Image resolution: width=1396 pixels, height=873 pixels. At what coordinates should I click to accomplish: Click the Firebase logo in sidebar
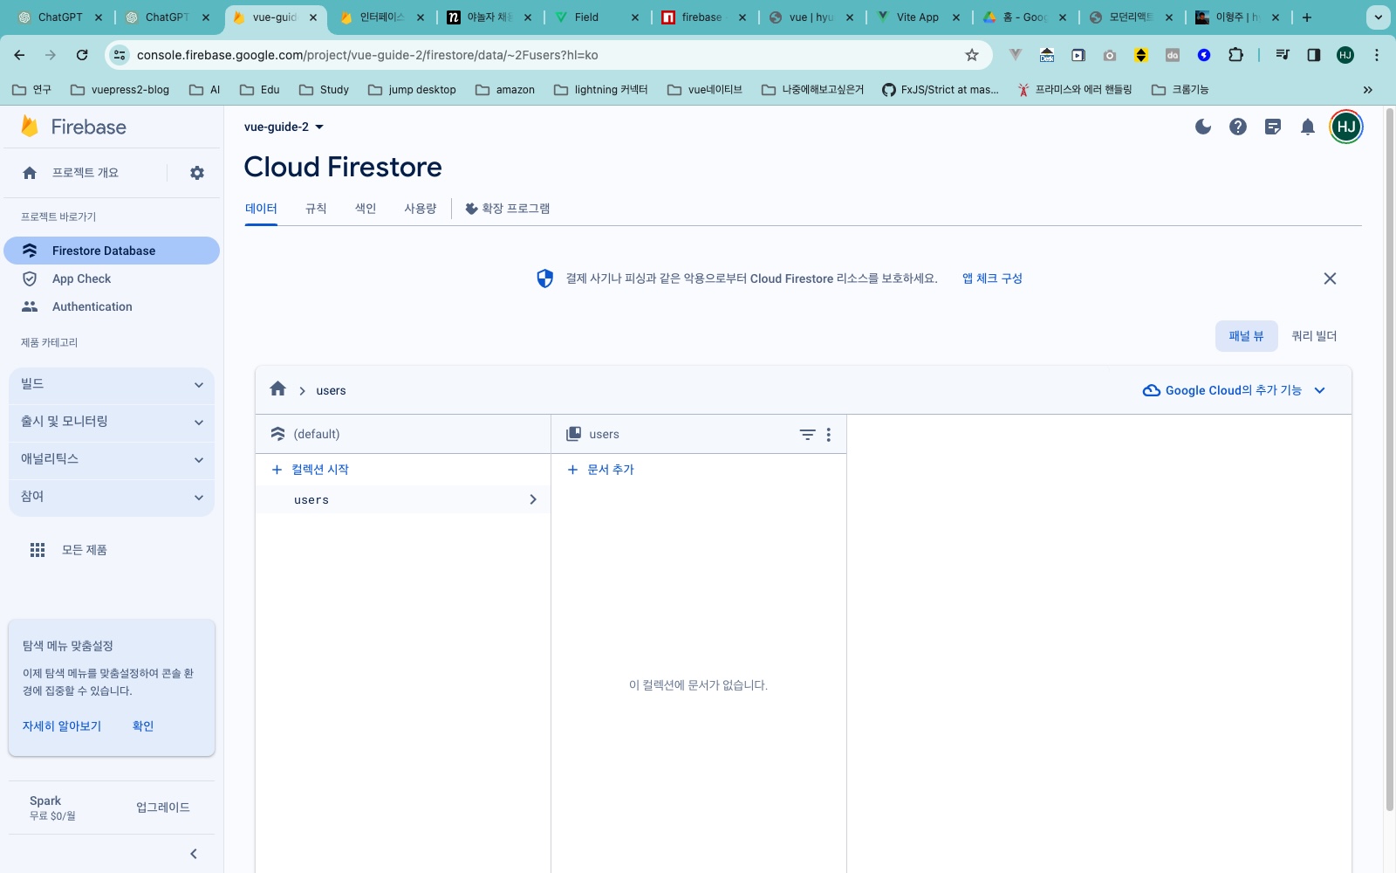tap(73, 127)
